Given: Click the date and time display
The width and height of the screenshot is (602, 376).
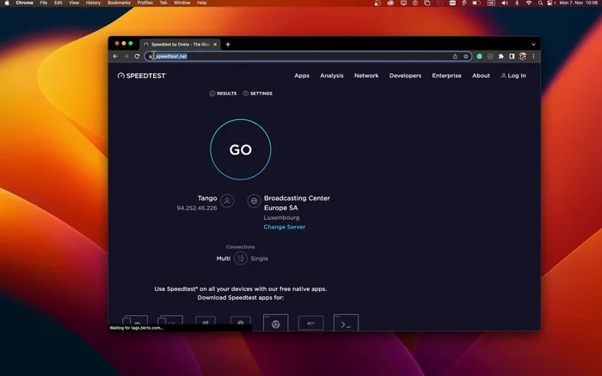Looking at the screenshot, I should (578, 3).
